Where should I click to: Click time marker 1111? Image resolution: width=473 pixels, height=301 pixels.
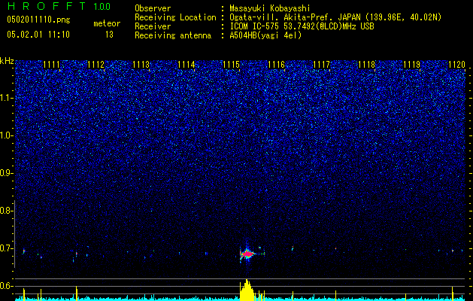[51, 65]
